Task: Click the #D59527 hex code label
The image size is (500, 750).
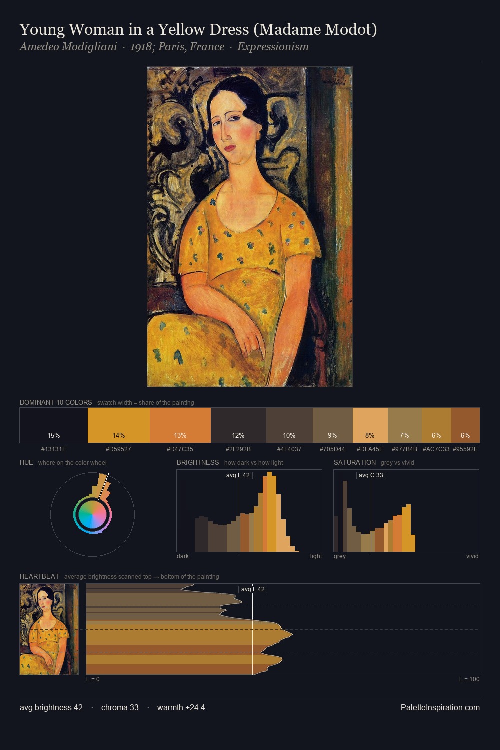Action: point(119,449)
